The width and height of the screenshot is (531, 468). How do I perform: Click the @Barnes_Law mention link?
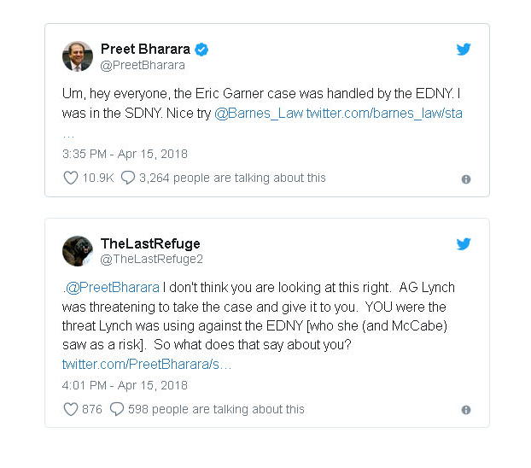point(258,114)
